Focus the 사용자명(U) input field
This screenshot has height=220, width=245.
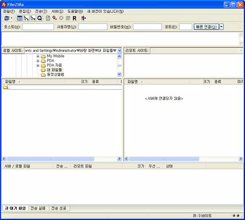93,27
